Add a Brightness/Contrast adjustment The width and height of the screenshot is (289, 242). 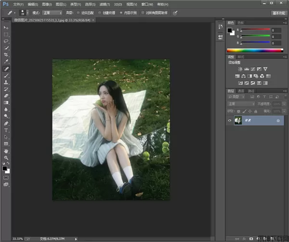point(240,69)
